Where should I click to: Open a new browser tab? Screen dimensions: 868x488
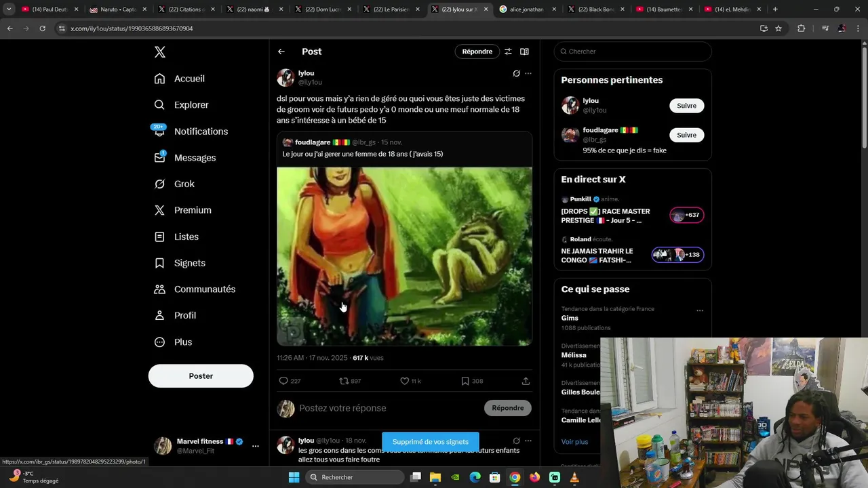click(x=775, y=9)
